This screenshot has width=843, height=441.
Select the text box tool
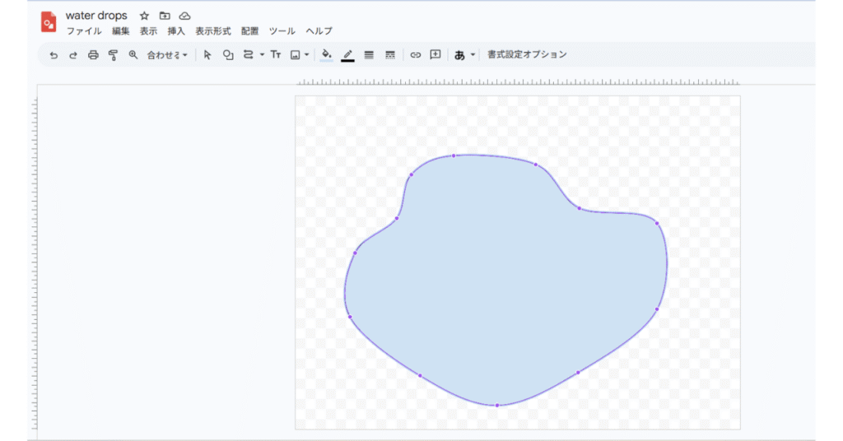click(275, 55)
